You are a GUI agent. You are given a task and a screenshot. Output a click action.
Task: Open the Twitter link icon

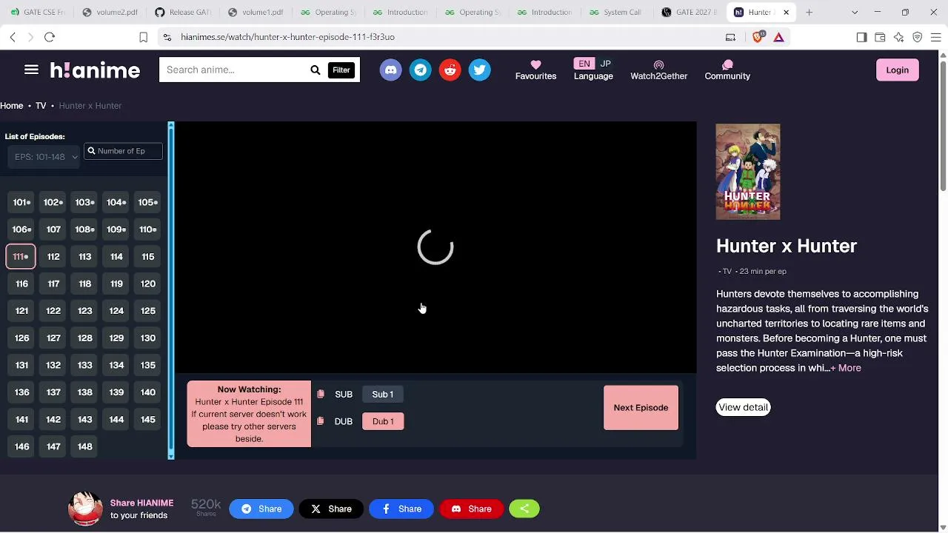479,70
